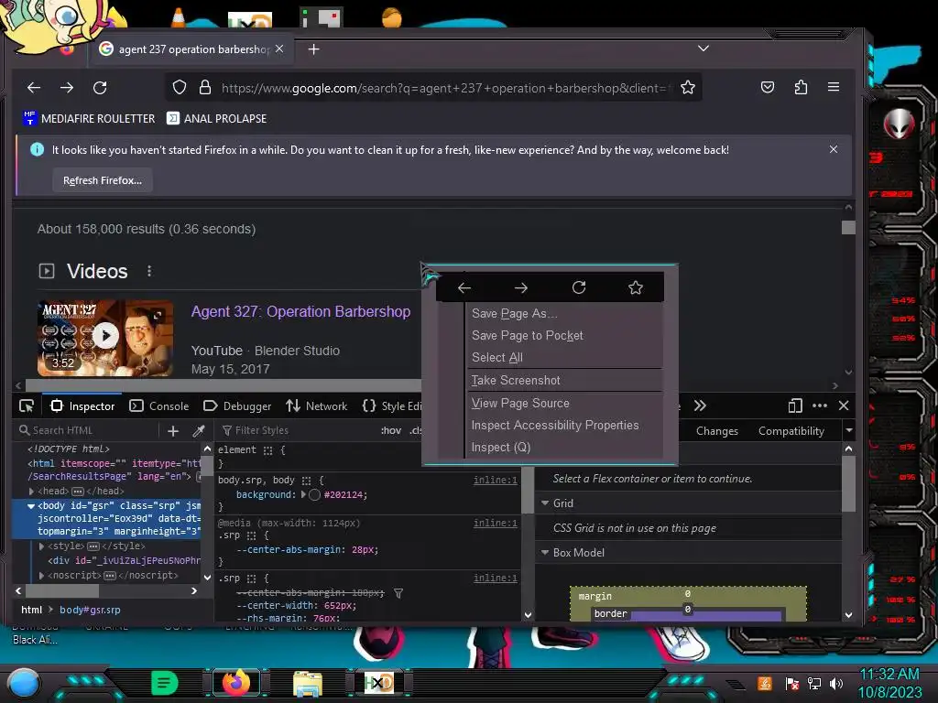Click the overridden property filter funnel icon
Screen dimensions: 938x703
(x=398, y=593)
